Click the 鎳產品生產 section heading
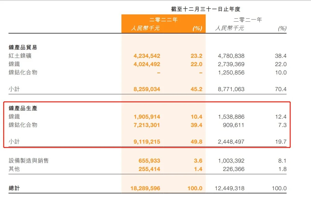This screenshot has height=198, width=311. coord(23,108)
